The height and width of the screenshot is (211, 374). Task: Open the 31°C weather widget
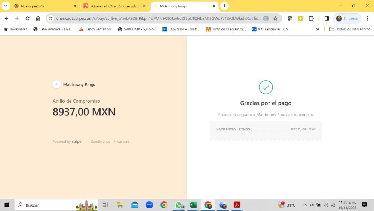click(x=287, y=205)
